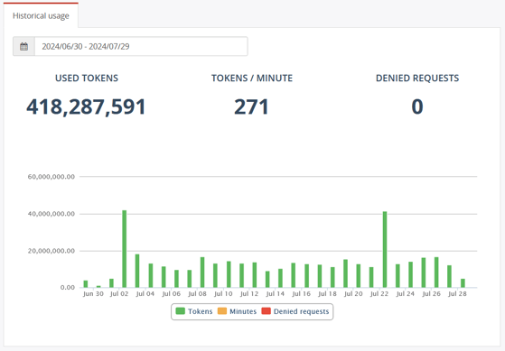Click the Jul 22 axis label

click(379, 294)
